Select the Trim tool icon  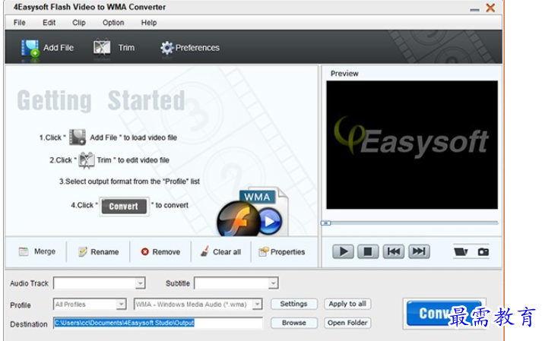tap(102, 48)
